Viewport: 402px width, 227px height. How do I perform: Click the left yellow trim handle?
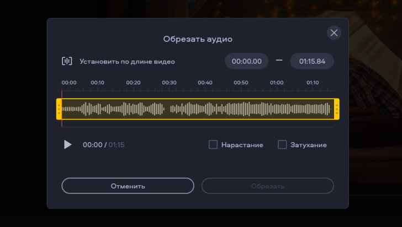click(59, 109)
